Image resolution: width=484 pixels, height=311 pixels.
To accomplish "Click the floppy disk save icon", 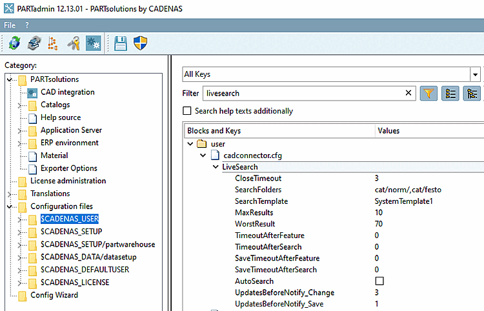I will coord(121,43).
